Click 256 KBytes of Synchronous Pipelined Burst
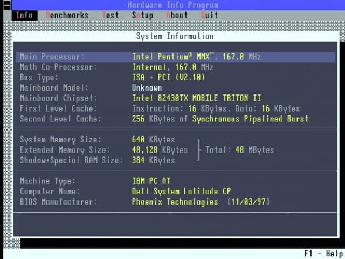The height and width of the screenshot is (259, 345). coord(220,119)
